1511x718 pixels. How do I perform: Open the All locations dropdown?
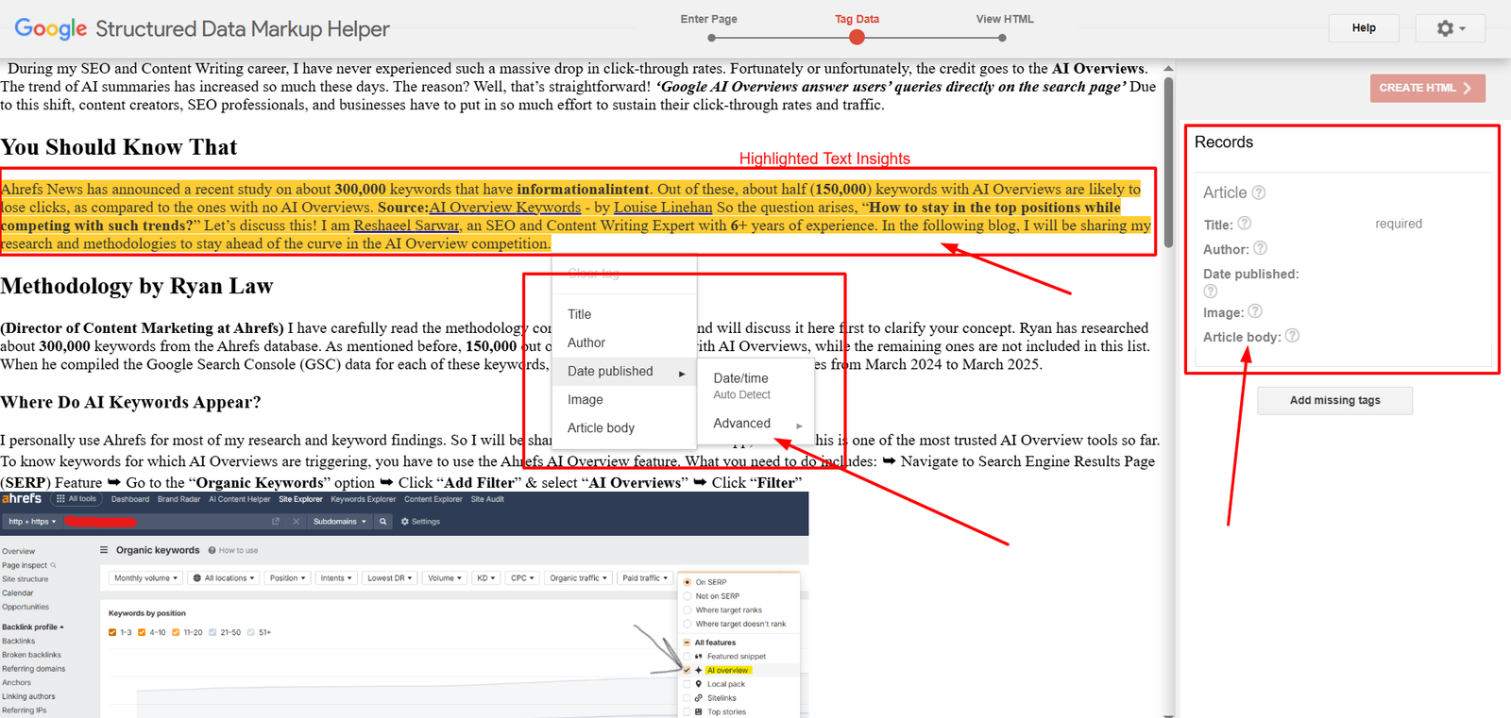click(225, 578)
